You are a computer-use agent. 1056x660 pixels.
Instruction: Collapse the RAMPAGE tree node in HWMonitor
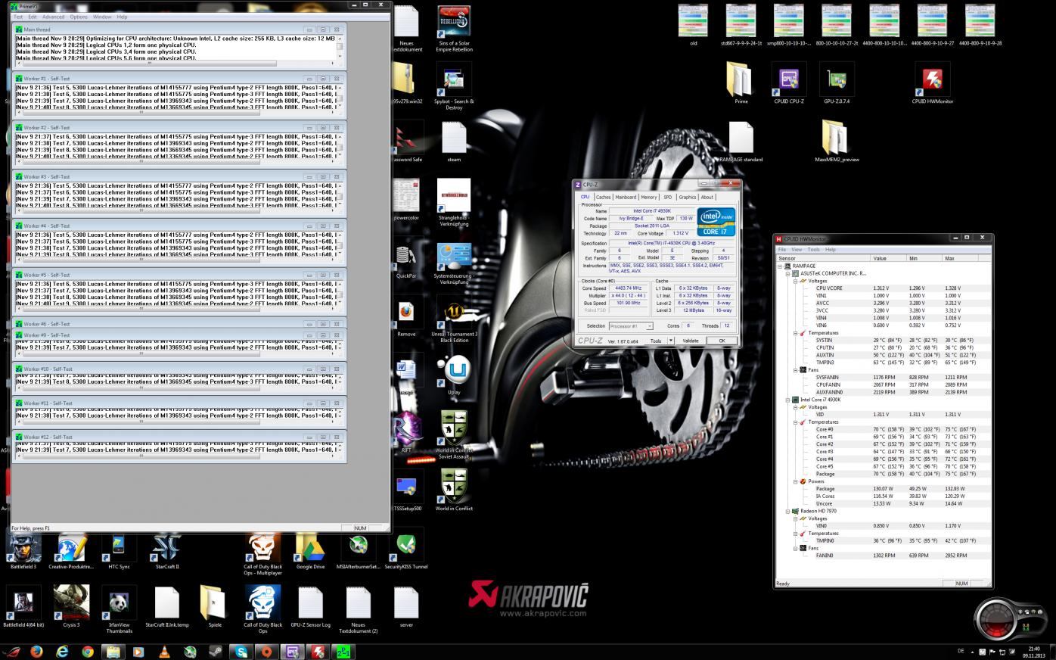pos(780,266)
